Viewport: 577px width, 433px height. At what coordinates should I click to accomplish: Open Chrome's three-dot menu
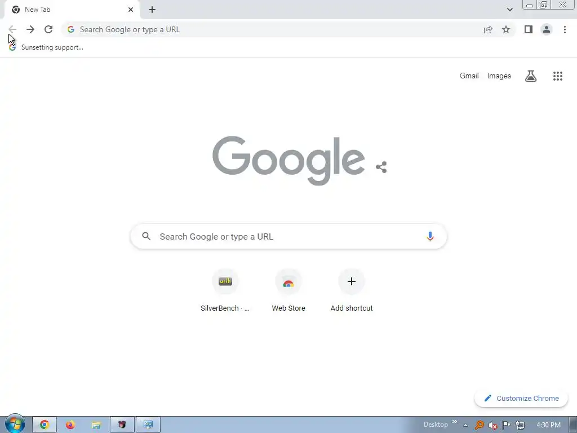click(x=565, y=29)
